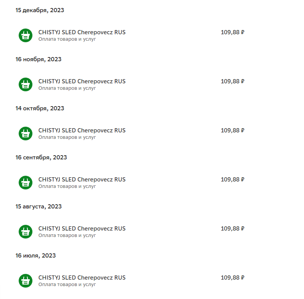Click the basket icon for 15 декабря payment

[x=26, y=35]
